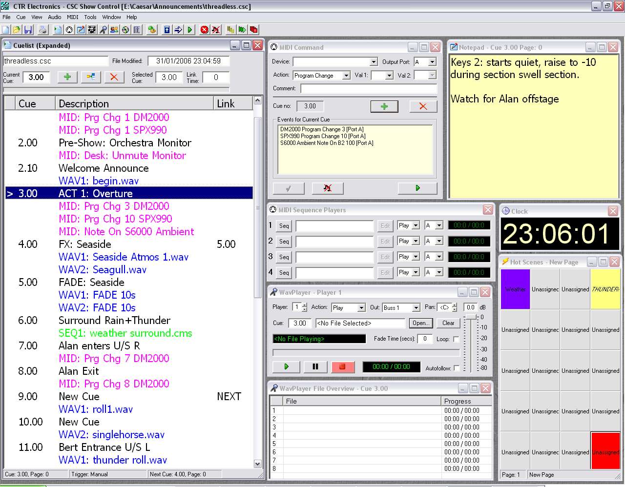Click the green double-arrow toolbar icon

click(242, 30)
